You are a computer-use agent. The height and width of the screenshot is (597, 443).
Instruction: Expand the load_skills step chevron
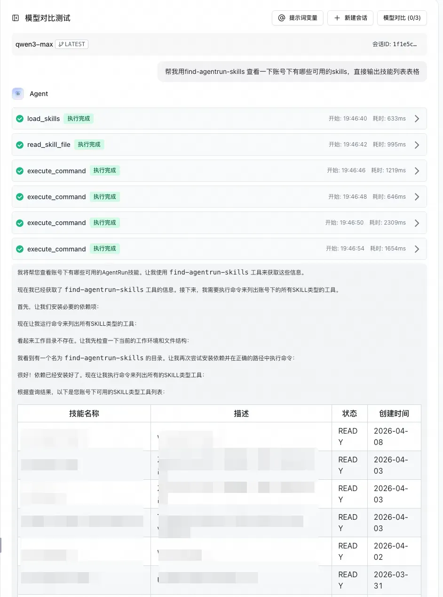click(417, 119)
